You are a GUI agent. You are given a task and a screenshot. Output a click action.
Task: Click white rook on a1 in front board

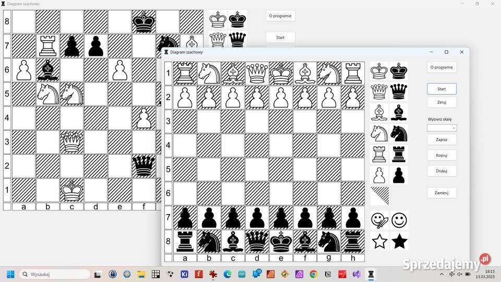tap(185, 73)
